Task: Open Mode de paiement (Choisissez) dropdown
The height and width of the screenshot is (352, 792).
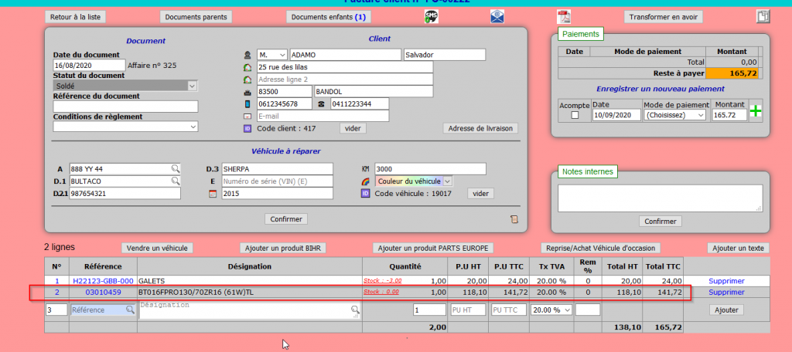Action: pyautogui.click(x=675, y=116)
